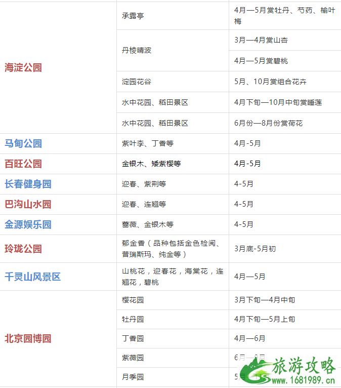Screen dimensions: 341x388
Task: Click 4-5月 in the 金源娱乐园 row
Action: click(x=244, y=225)
